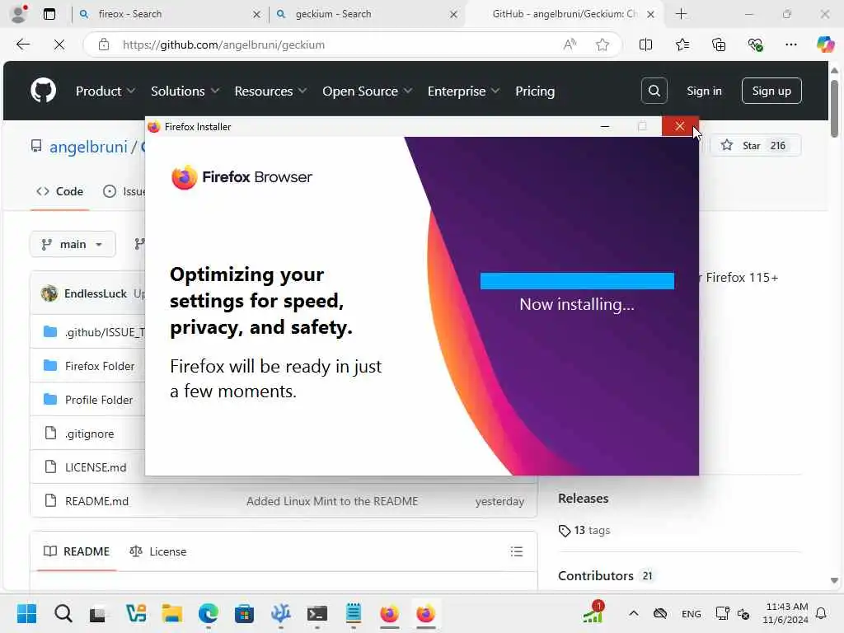The width and height of the screenshot is (844, 633).
Task: Open the LICENSE.md file
Action: pyautogui.click(x=96, y=467)
